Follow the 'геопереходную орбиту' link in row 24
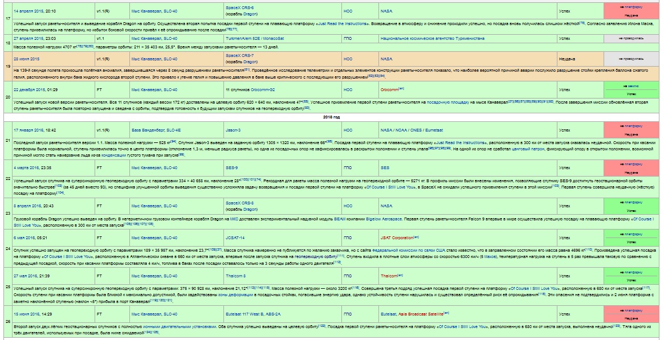Image resolution: width=664 pixels, height=340 pixels. (x=316, y=257)
